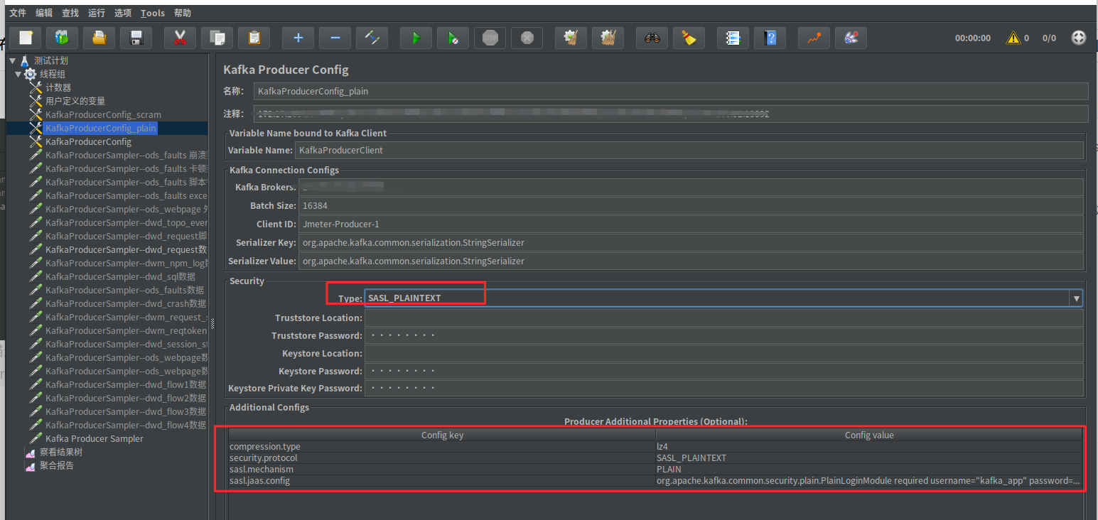The width and height of the screenshot is (1098, 520).
Task: Save the test plan with floppy icon
Action: click(136, 38)
